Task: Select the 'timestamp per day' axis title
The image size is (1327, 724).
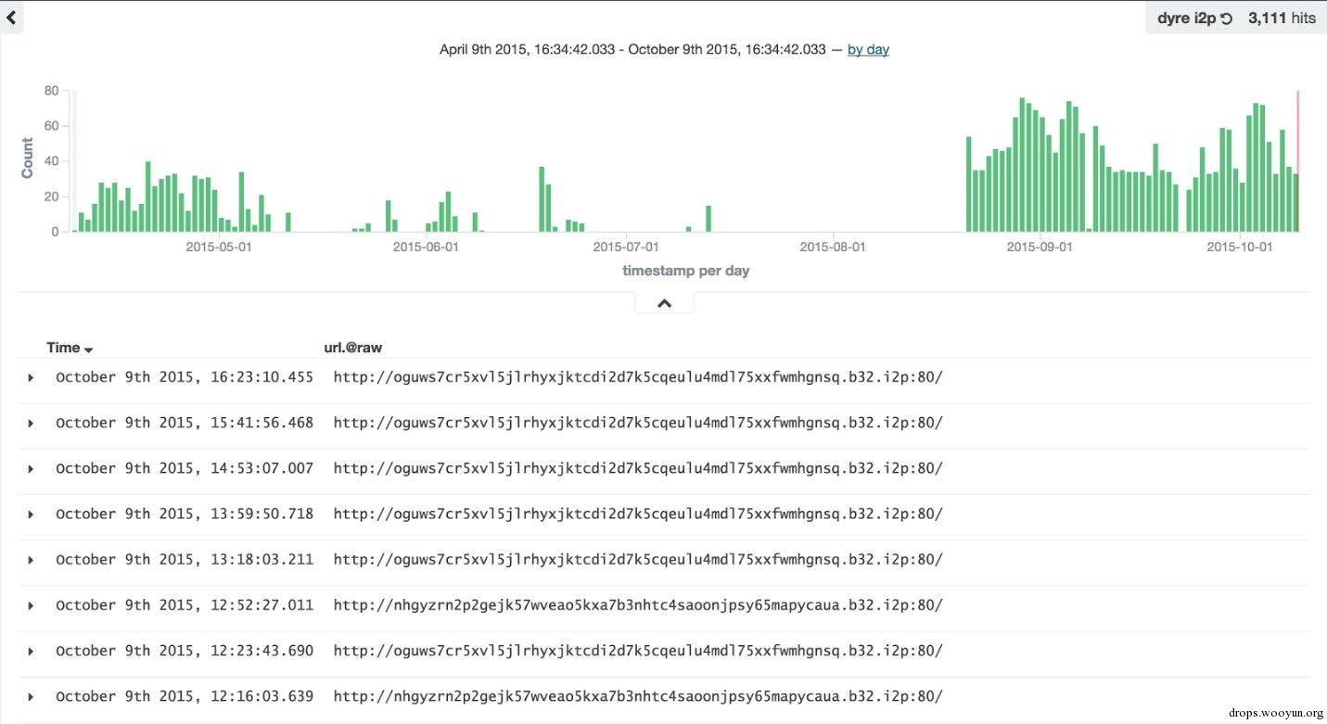Action: 686,271
